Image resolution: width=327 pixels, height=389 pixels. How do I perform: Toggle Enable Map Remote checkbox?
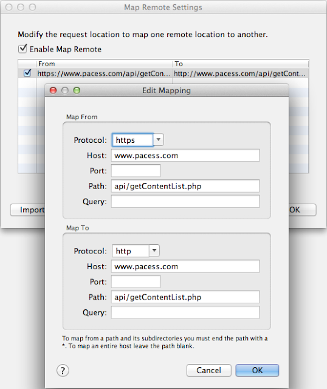click(22, 49)
